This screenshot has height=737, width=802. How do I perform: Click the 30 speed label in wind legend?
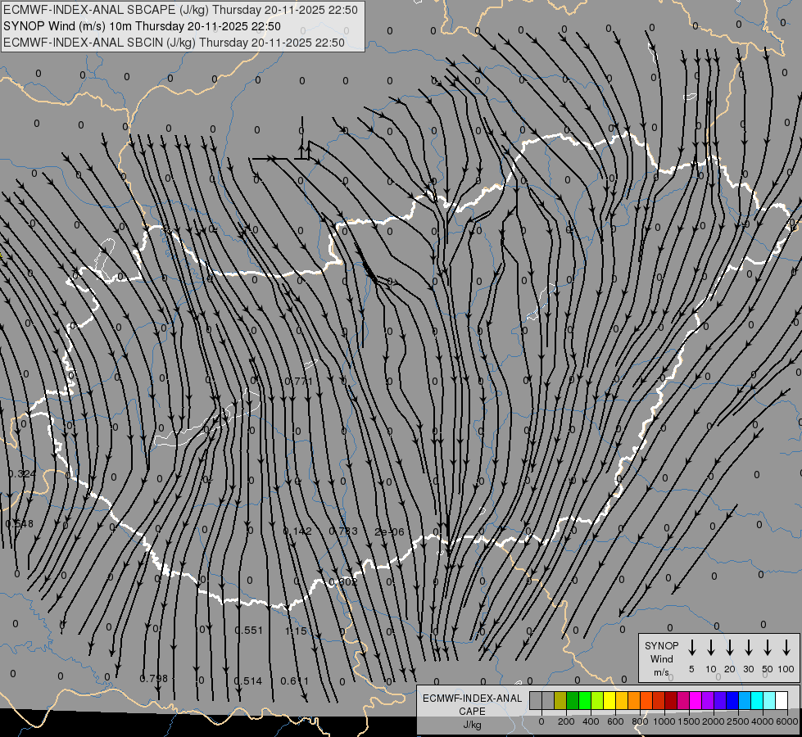tap(749, 669)
